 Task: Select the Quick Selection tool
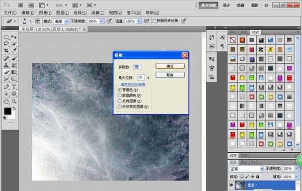tap(14, 44)
